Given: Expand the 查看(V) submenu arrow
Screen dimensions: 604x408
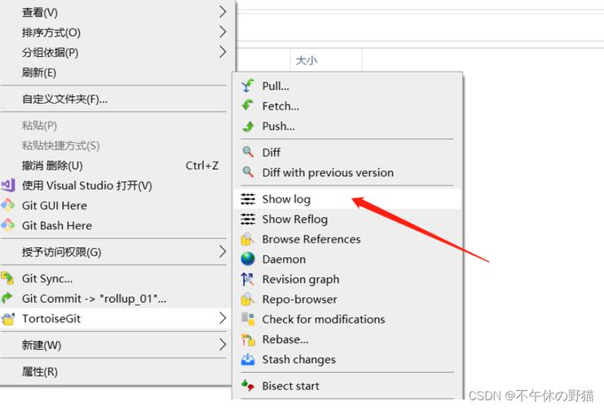Looking at the screenshot, I should pos(223,12).
